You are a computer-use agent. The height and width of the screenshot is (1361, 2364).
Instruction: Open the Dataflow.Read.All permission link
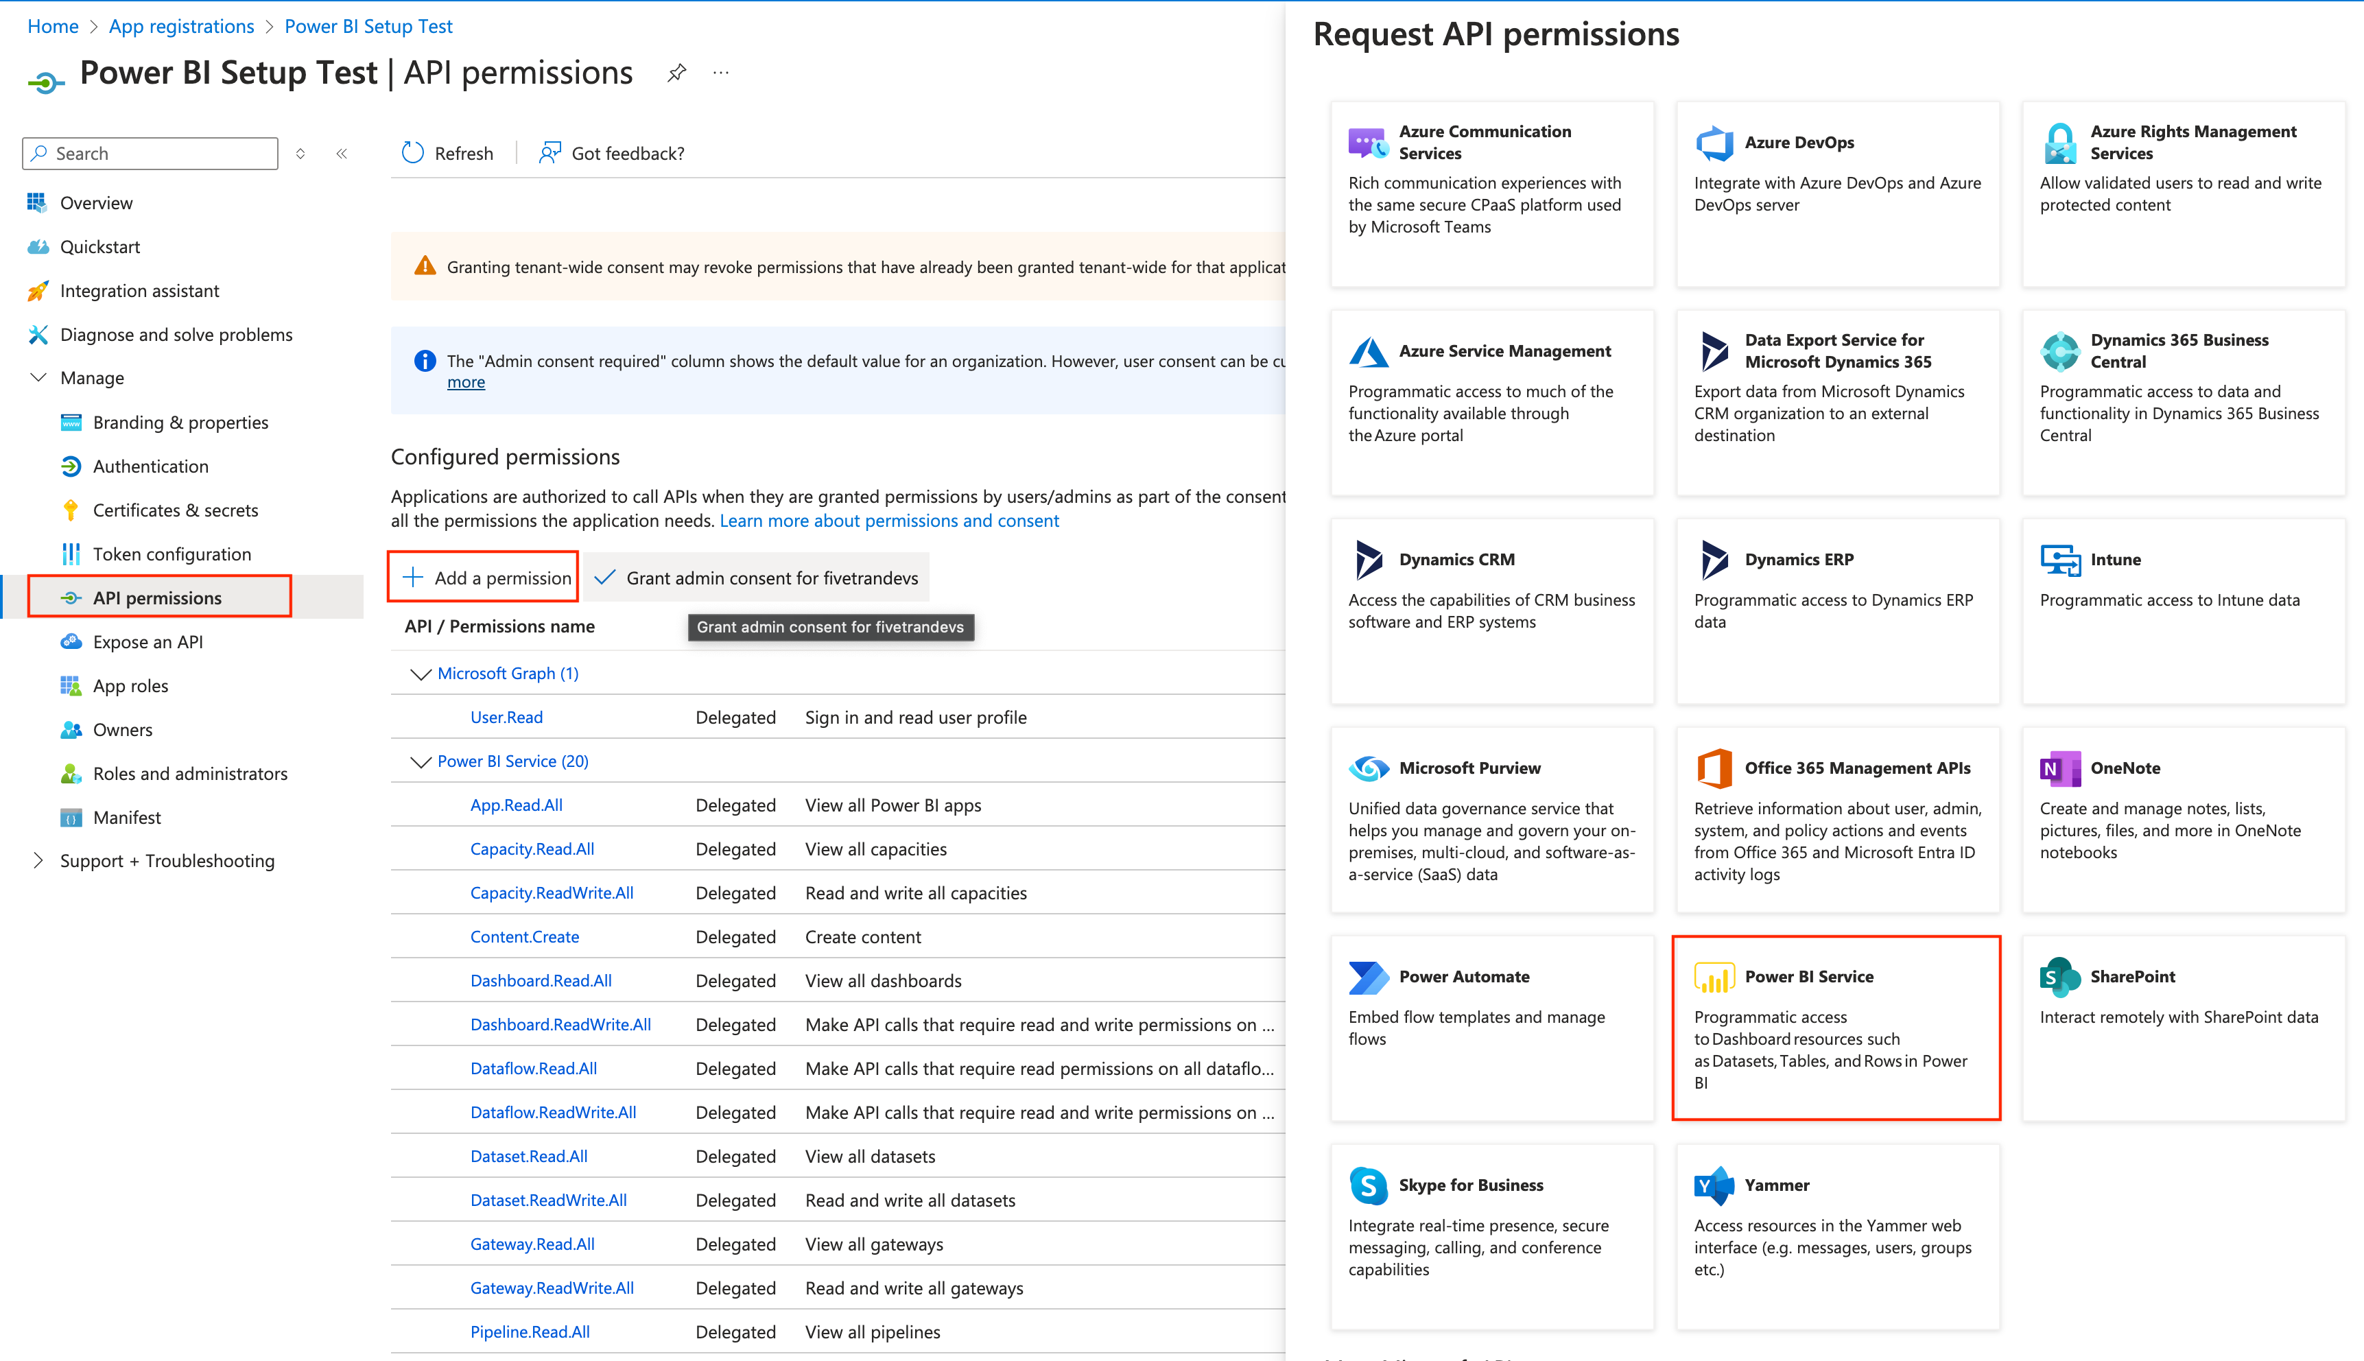pos(533,1069)
